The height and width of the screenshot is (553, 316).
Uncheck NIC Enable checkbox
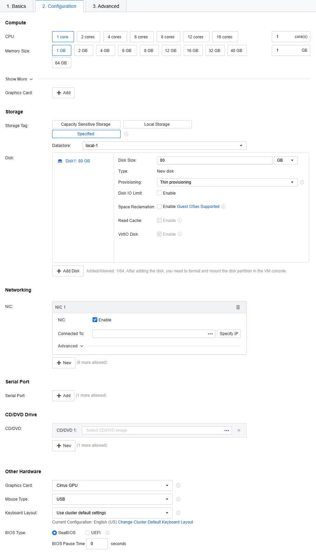(x=95, y=320)
